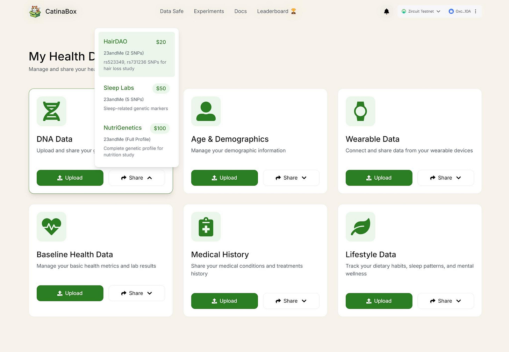Open the notifications bell
The height and width of the screenshot is (352, 509).
[386, 12]
